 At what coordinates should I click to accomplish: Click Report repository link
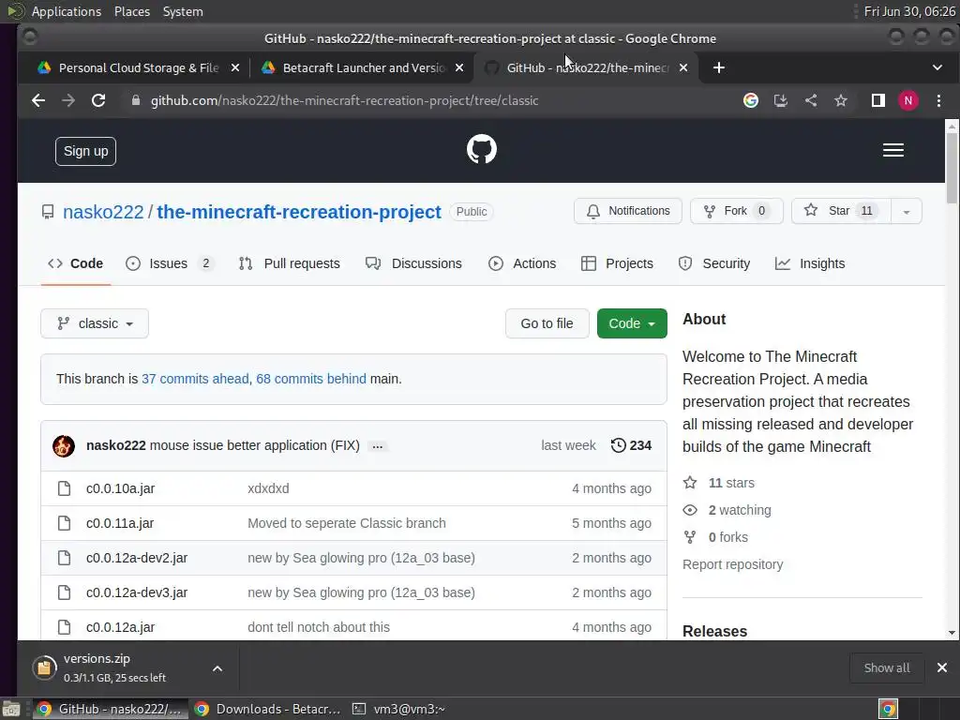pyautogui.click(x=733, y=564)
